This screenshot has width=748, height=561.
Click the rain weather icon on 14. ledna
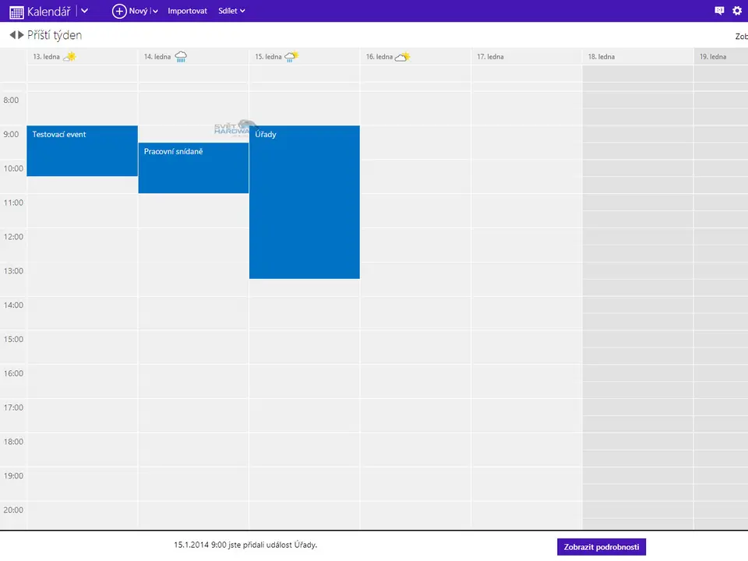coord(181,56)
